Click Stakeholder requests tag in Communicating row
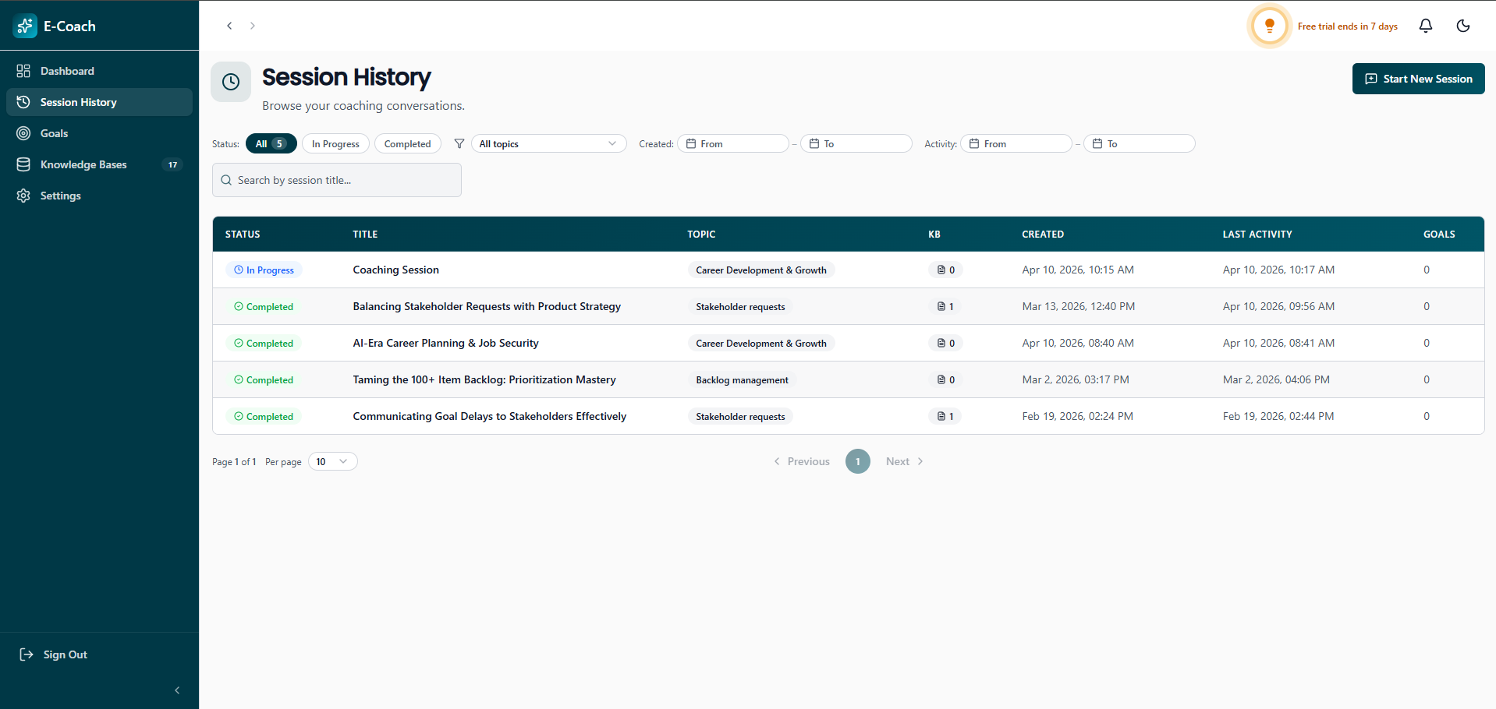 click(x=740, y=416)
